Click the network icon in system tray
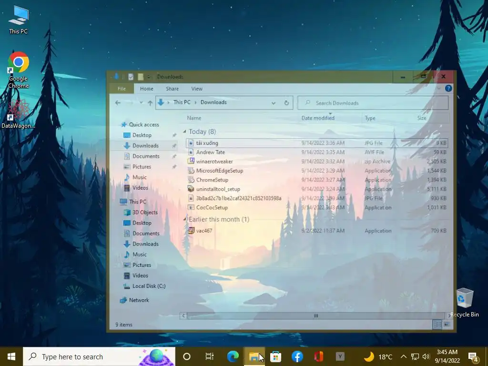The image size is (488, 366). pyautogui.click(x=415, y=356)
